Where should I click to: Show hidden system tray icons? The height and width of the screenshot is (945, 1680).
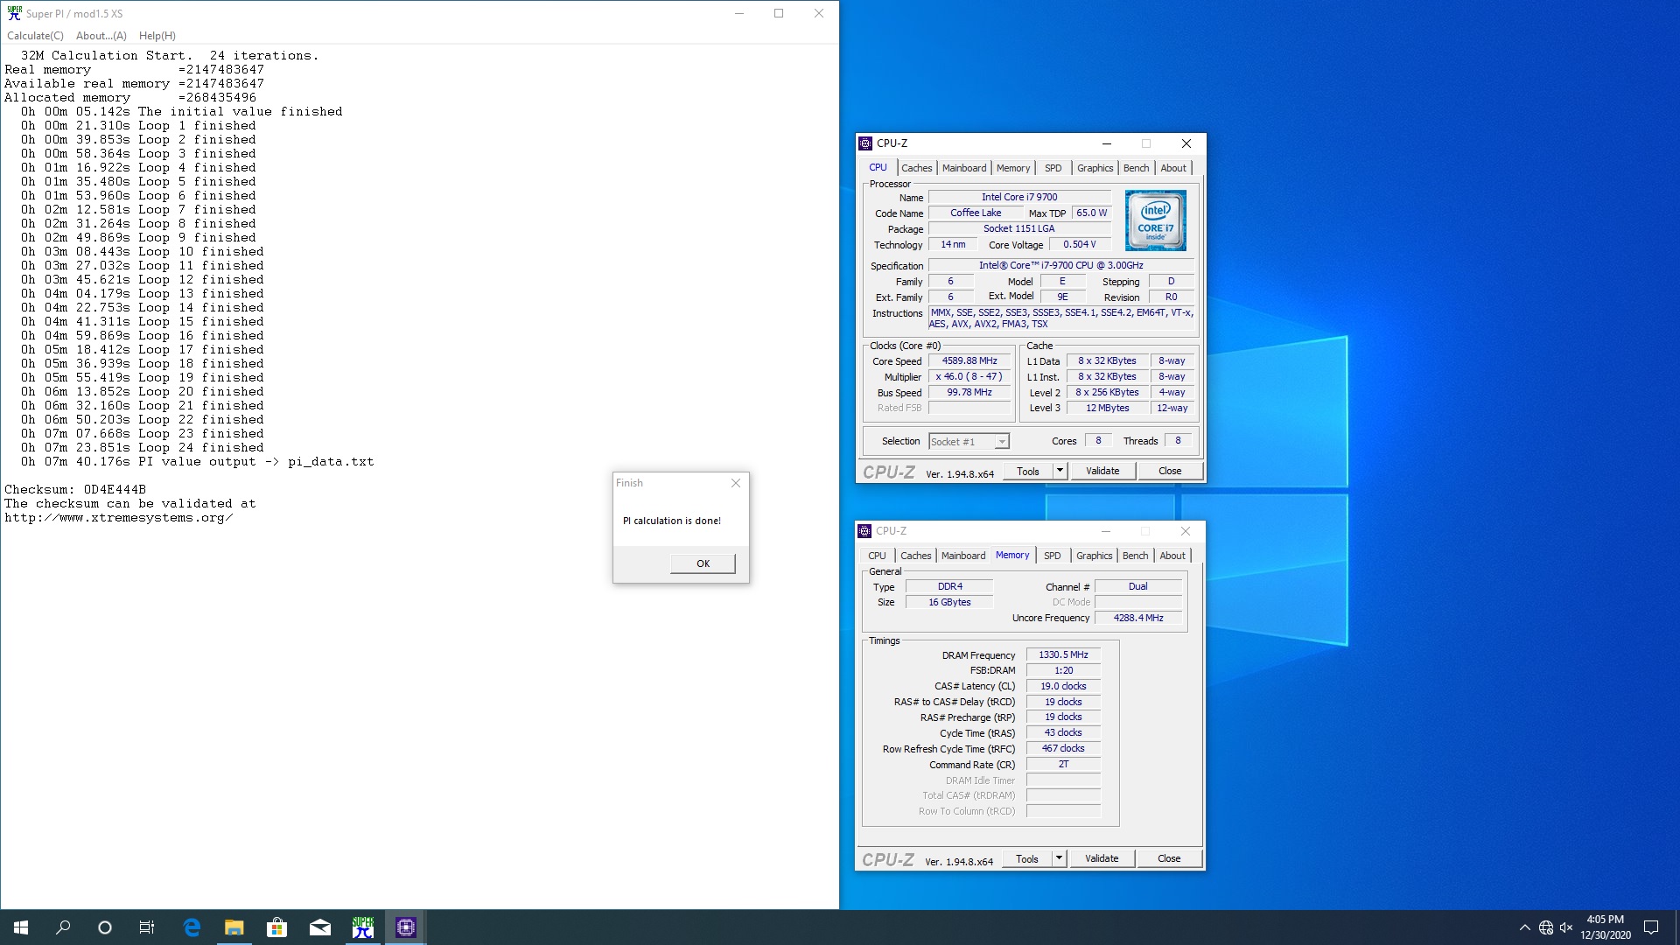click(x=1524, y=927)
